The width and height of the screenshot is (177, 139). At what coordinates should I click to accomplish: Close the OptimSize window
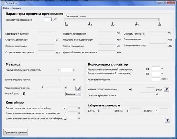[171, 3]
